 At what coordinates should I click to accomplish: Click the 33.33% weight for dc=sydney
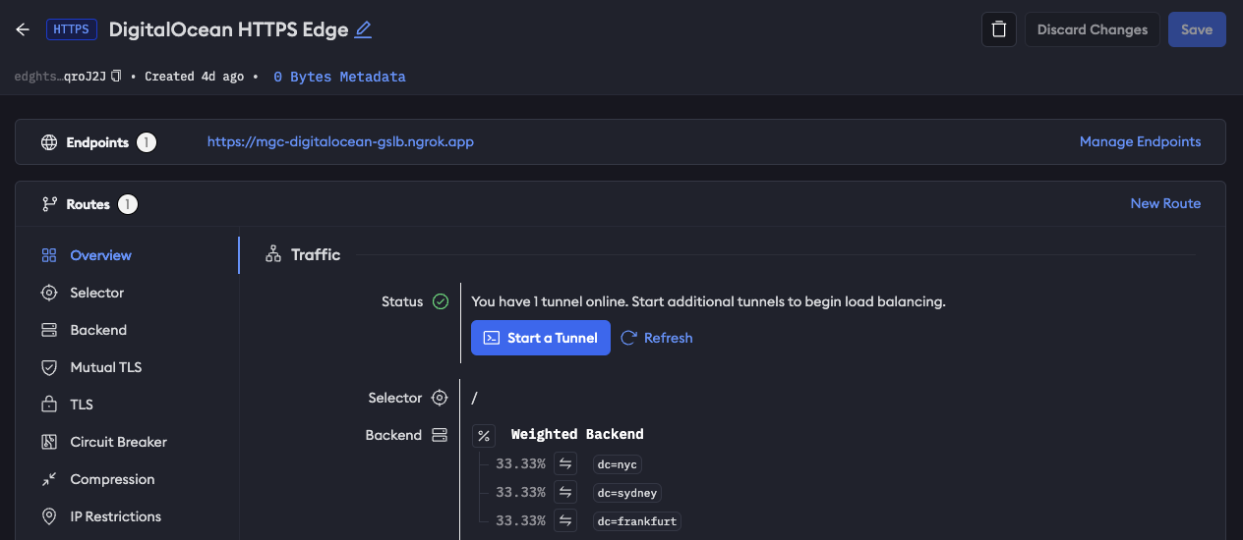point(520,492)
